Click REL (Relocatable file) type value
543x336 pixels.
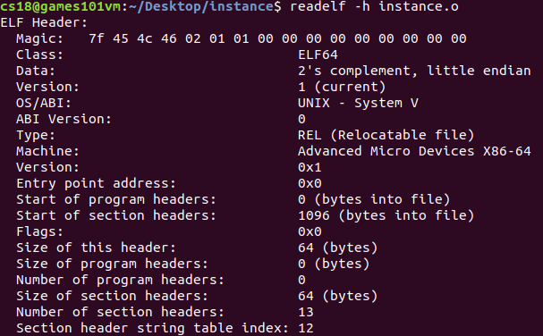pyautogui.click(x=386, y=135)
